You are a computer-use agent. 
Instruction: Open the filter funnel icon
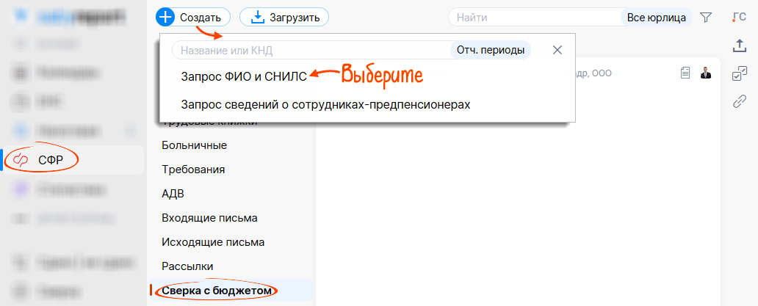[x=706, y=17]
